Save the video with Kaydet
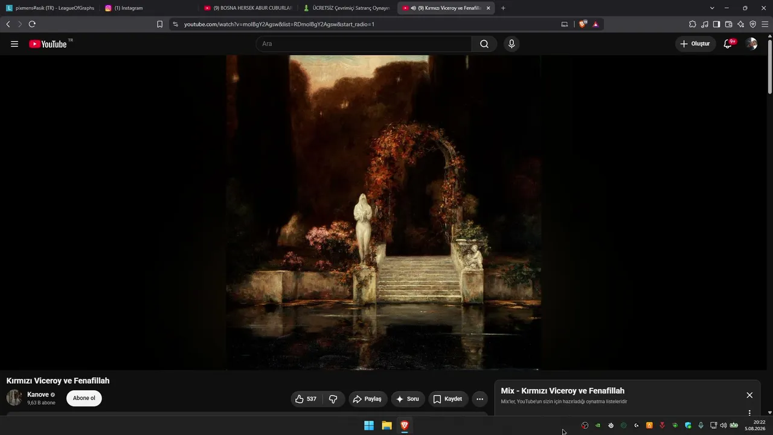773x435 pixels. (x=448, y=399)
